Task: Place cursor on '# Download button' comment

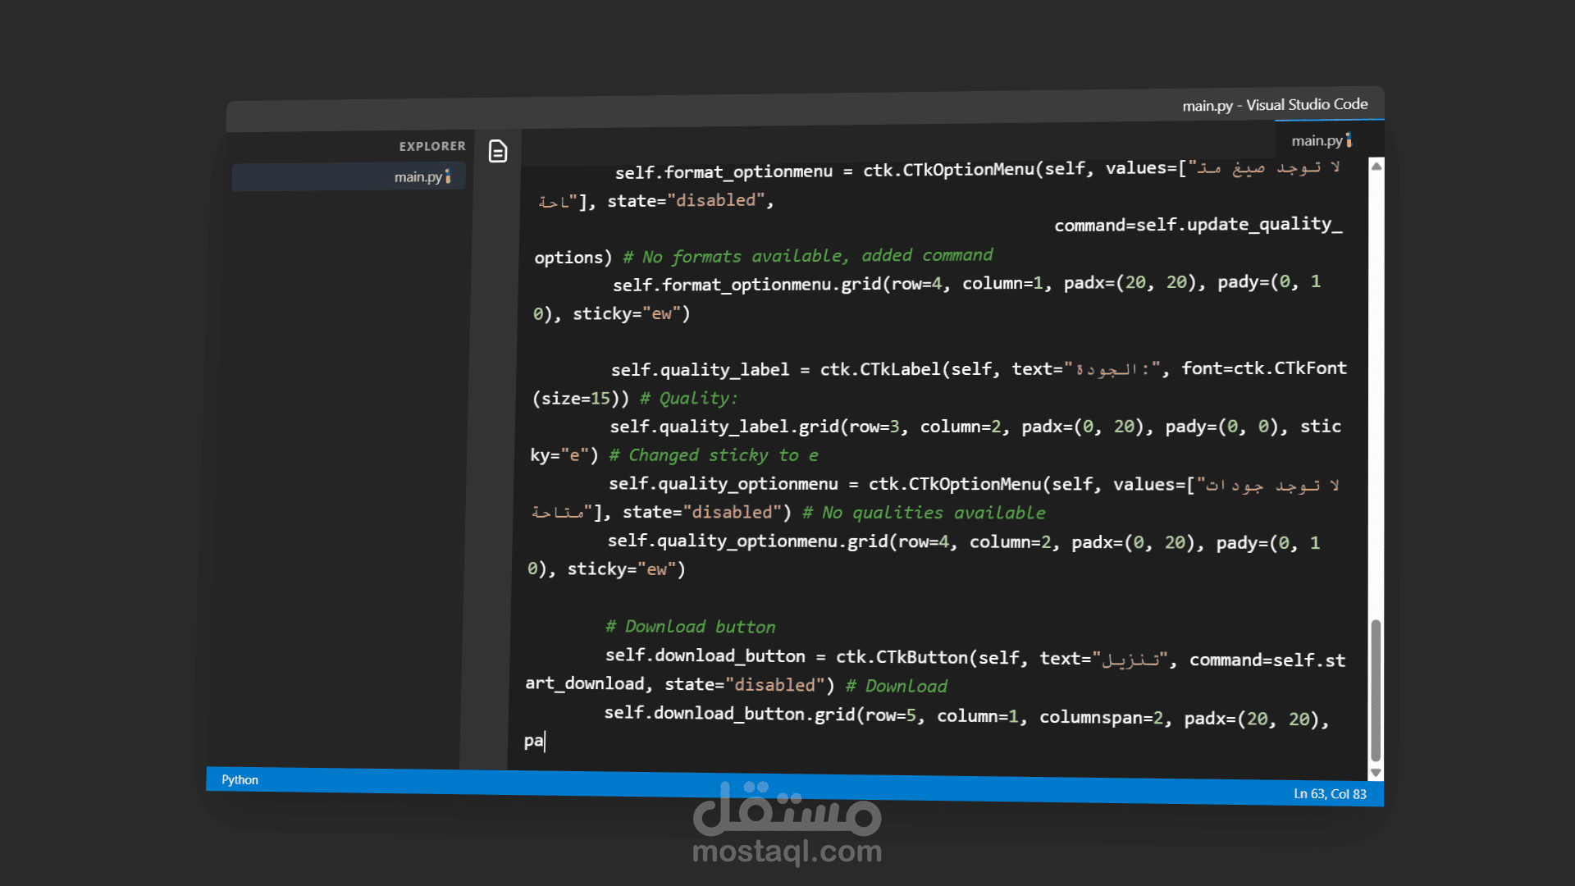Action: tap(690, 627)
